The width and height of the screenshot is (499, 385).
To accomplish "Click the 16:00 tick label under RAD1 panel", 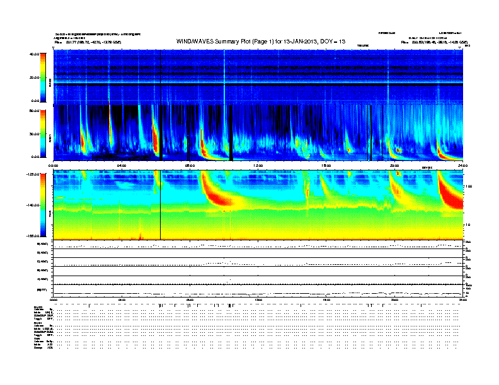I will (326, 165).
